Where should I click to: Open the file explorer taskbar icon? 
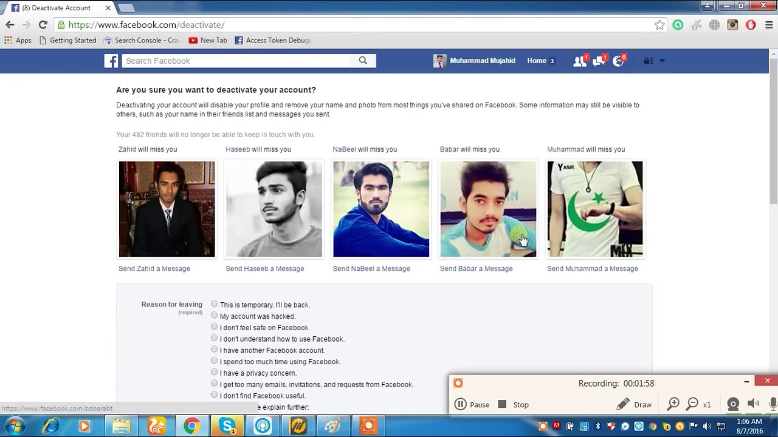tap(121, 426)
